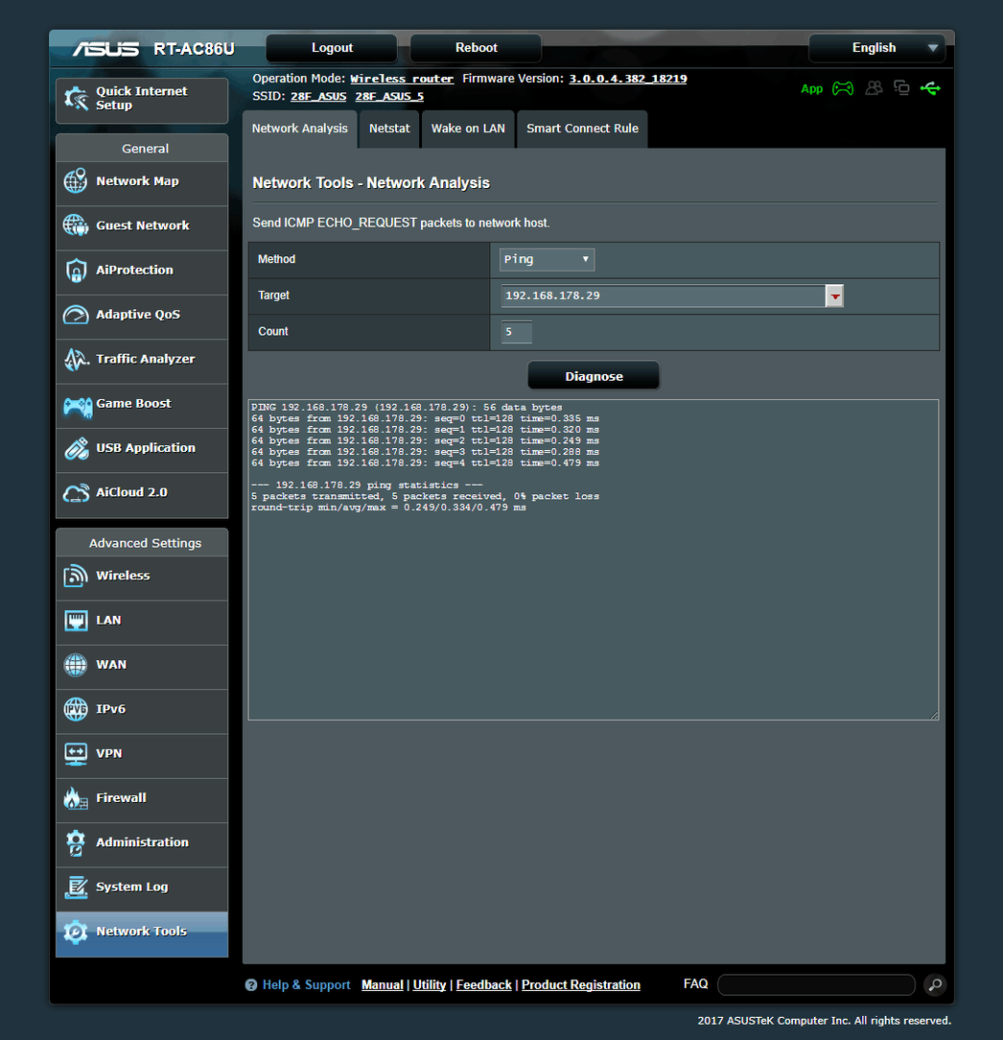Click the Logout button
1003x1040 pixels.
[x=332, y=48]
